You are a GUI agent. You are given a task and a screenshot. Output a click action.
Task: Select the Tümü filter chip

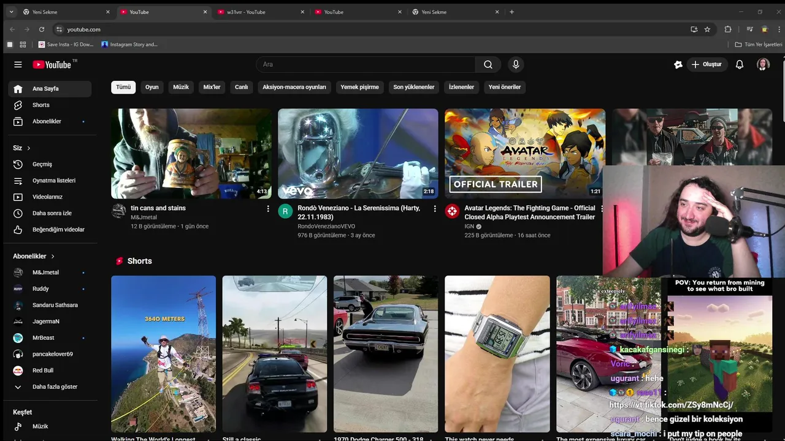click(123, 87)
